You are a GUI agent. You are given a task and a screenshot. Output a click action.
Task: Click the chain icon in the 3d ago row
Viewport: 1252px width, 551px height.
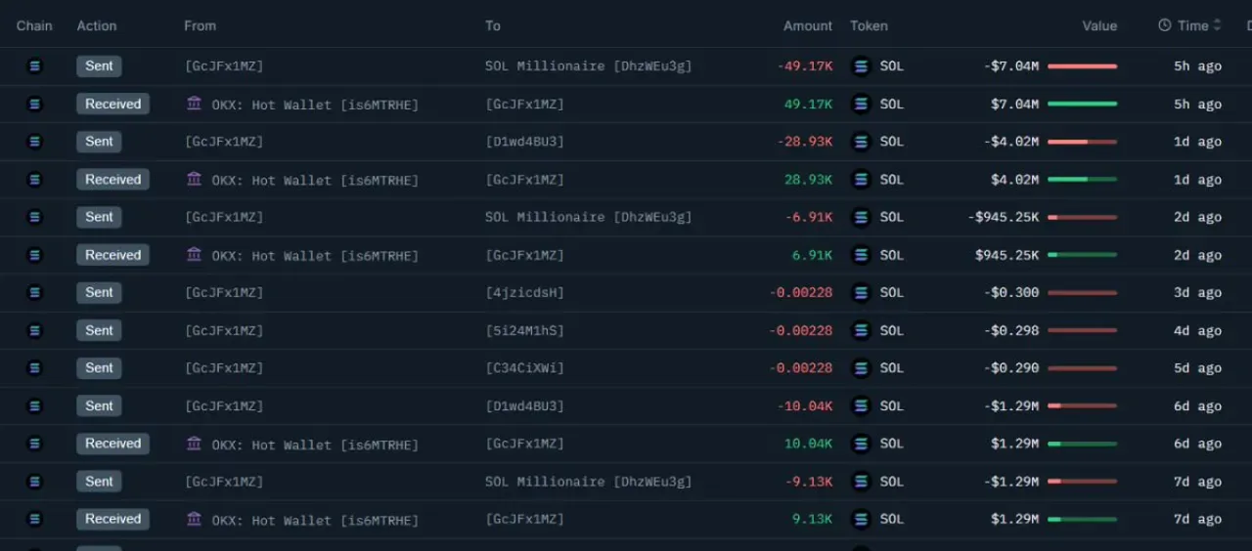[35, 293]
